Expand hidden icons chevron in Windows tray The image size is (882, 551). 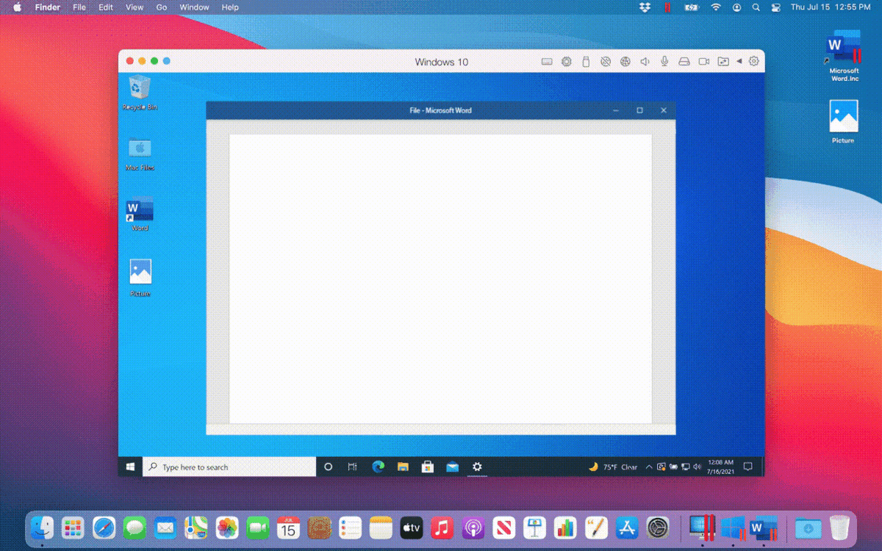coord(649,467)
